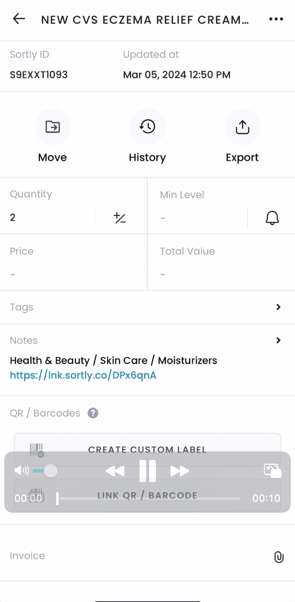Tap the rewind playback control
Viewport: 295px width, 602px height.
(x=115, y=471)
